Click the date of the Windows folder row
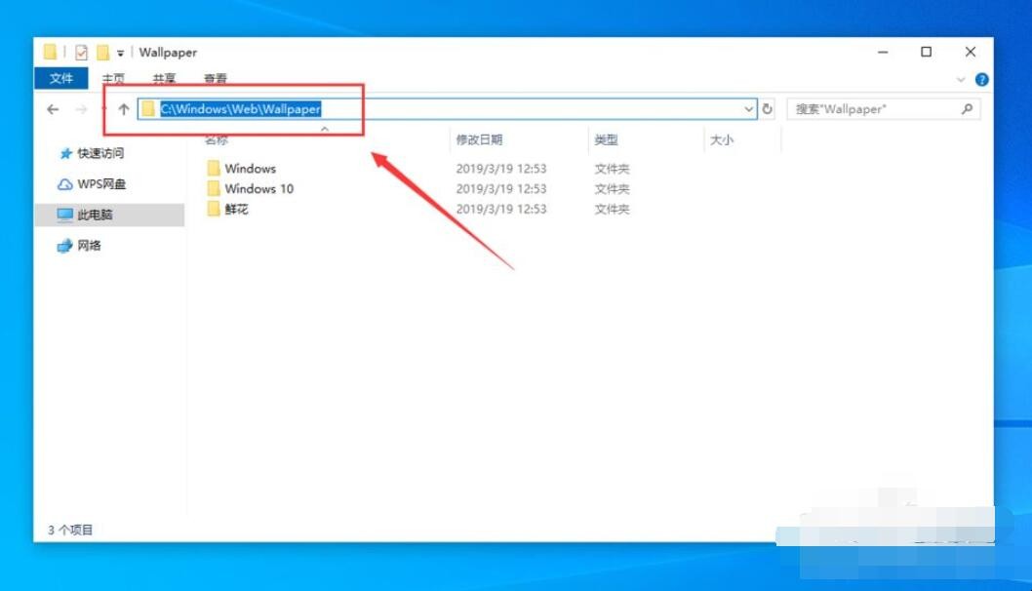Image resolution: width=1032 pixels, height=591 pixels. pyautogui.click(x=500, y=169)
